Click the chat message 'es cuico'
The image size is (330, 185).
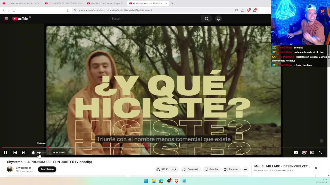(298, 48)
